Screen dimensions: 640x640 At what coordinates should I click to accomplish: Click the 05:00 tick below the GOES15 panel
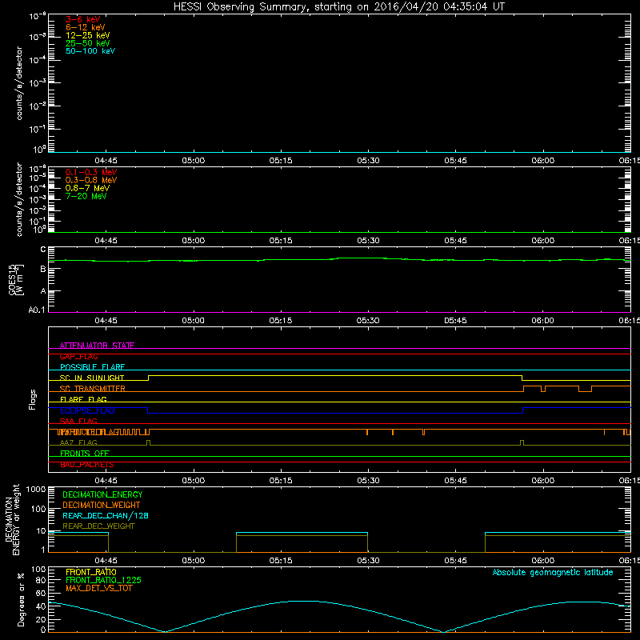193,321
